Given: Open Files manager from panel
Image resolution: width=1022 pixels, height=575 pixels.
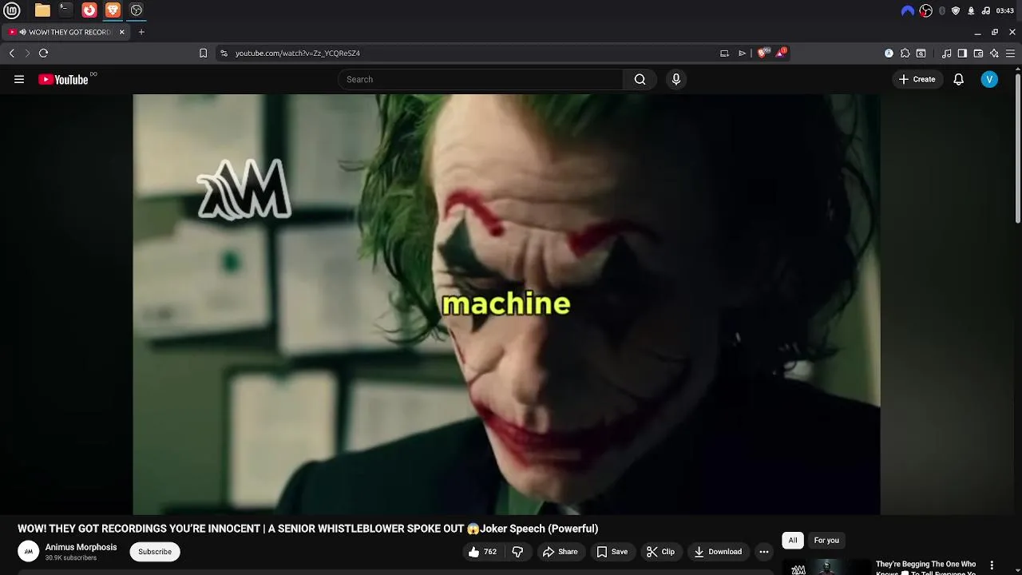Looking at the screenshot, I should click(42, 10).
